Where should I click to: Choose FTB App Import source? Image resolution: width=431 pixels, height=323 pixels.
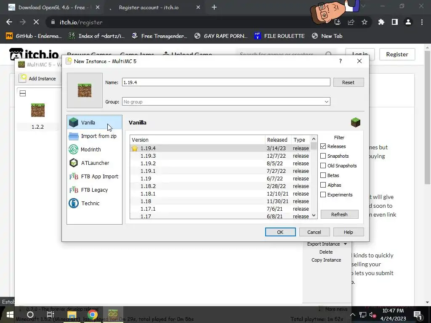point(94,176)
